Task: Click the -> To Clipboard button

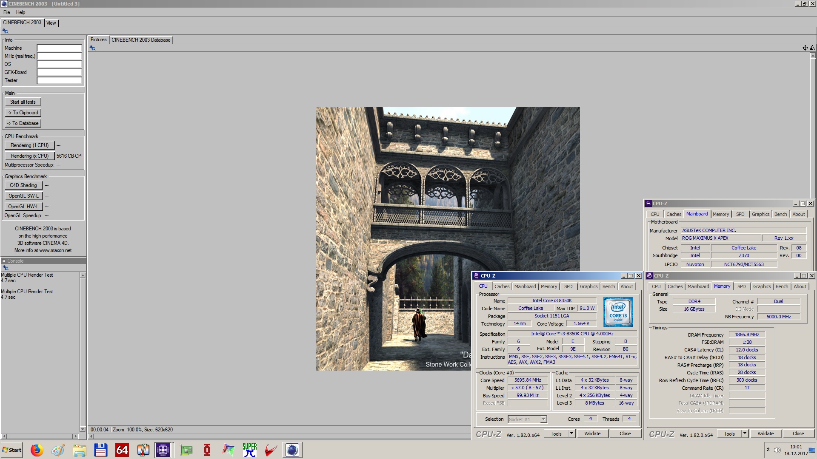Action: coord(23,113)
